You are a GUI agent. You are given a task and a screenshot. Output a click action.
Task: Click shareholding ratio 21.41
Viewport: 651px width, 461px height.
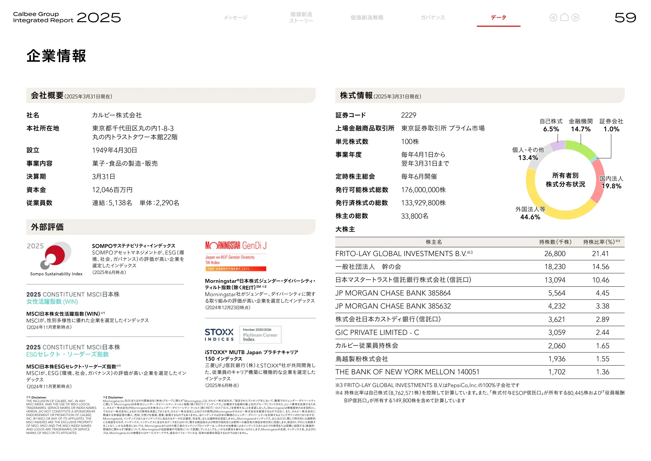[x=601, y=254]
